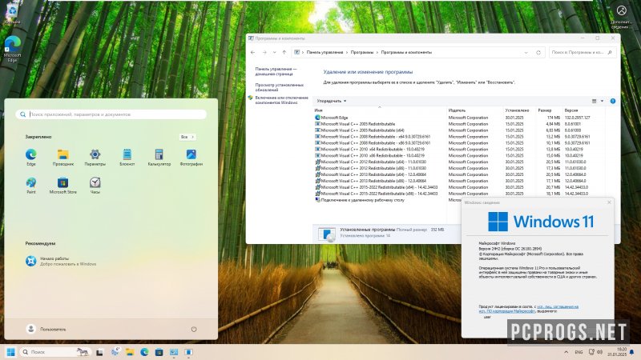
Task: Go forward in Programs and Features window
Action: coord(264,52)
